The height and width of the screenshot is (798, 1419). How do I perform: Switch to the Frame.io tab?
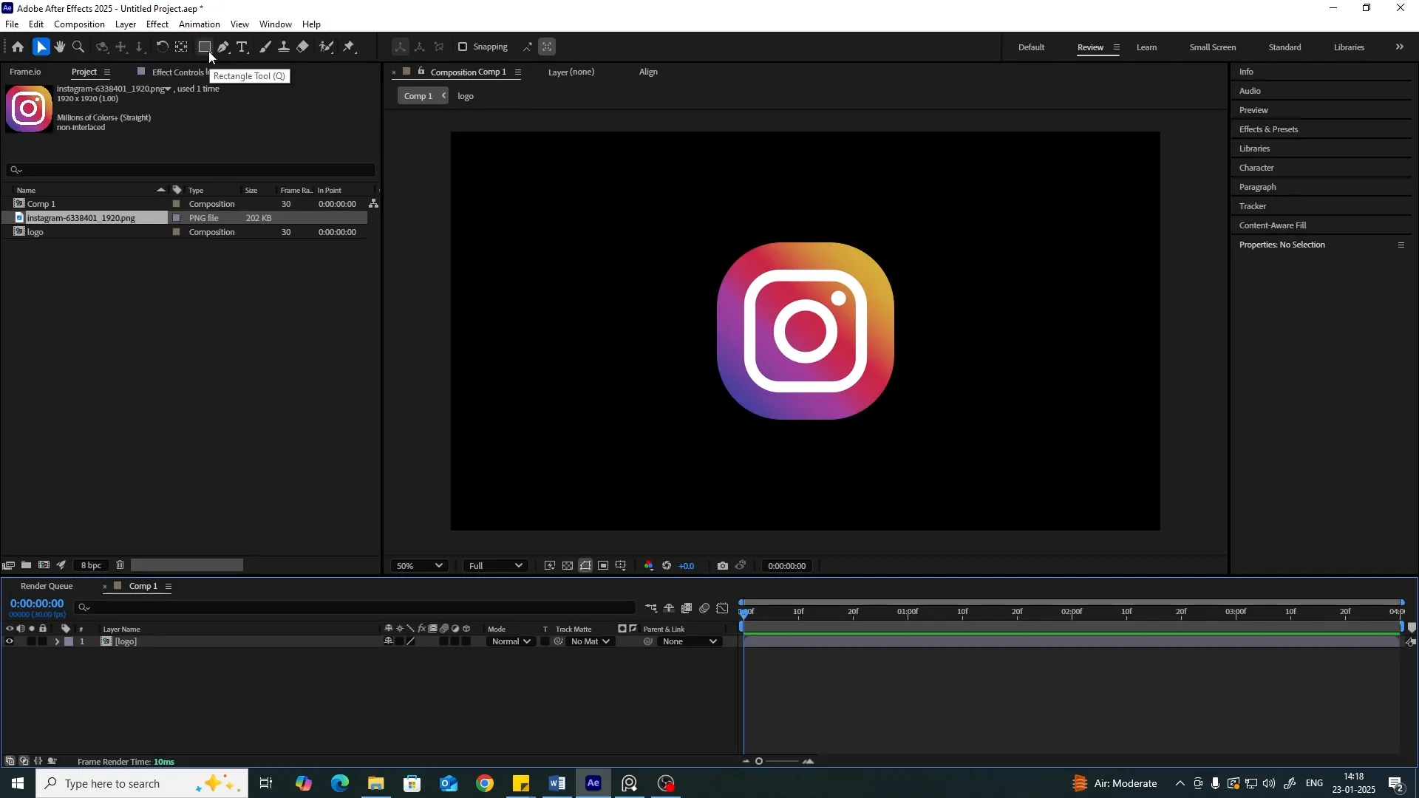[25, 72]
